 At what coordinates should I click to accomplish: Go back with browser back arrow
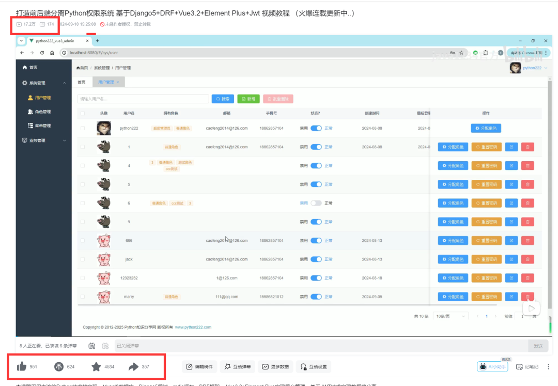coord(22,53)
